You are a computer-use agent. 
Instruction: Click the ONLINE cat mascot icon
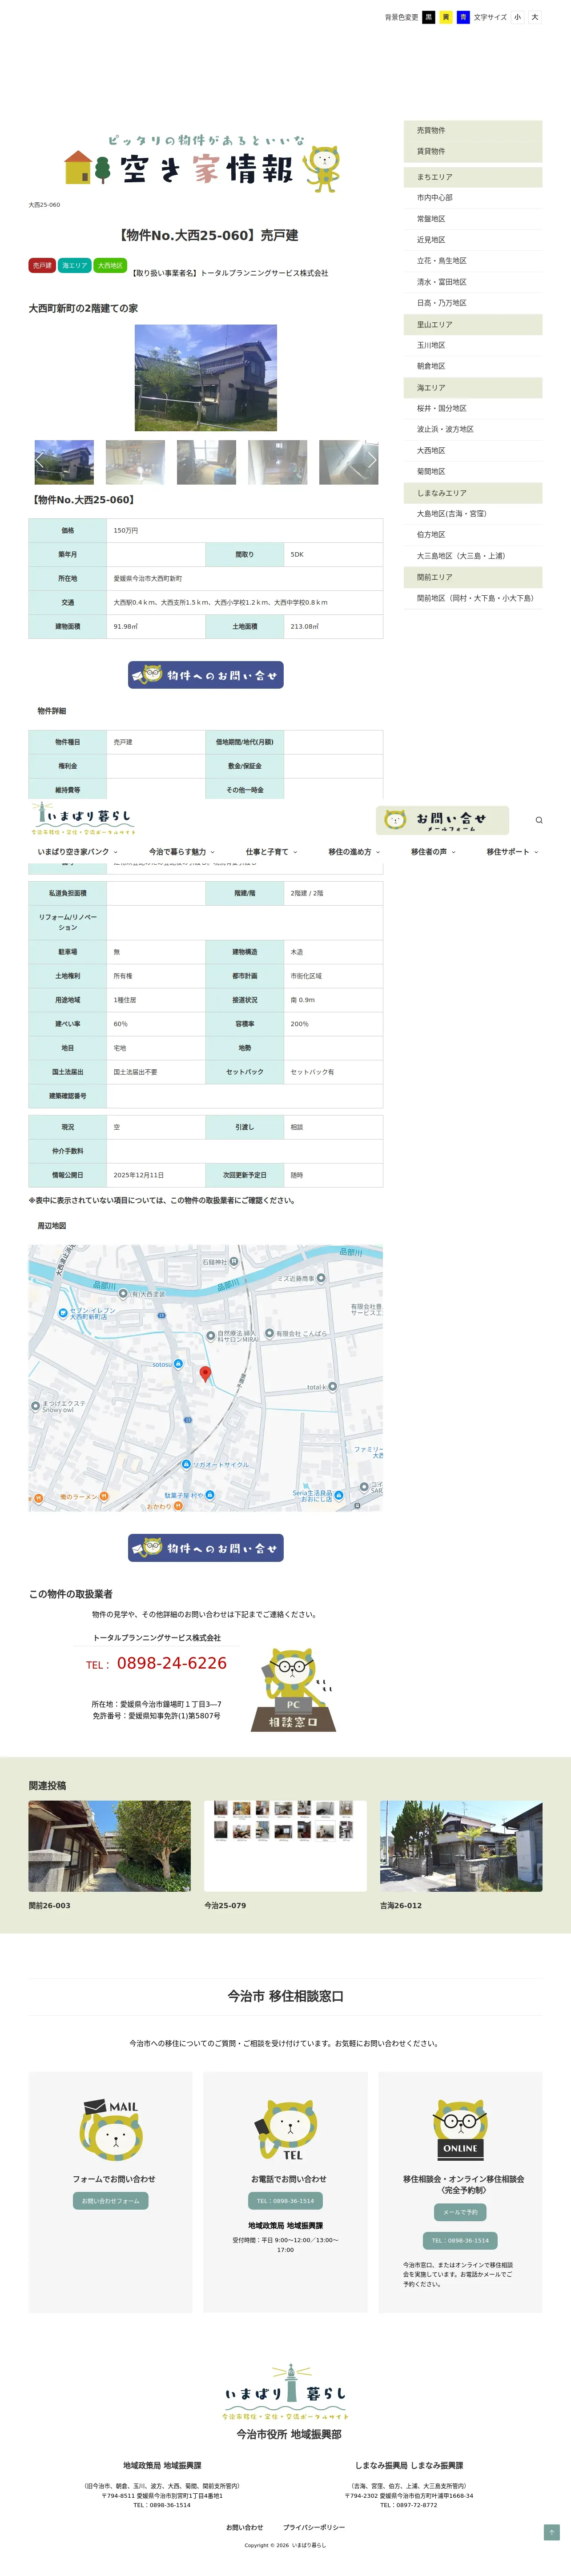(460, 2130)
